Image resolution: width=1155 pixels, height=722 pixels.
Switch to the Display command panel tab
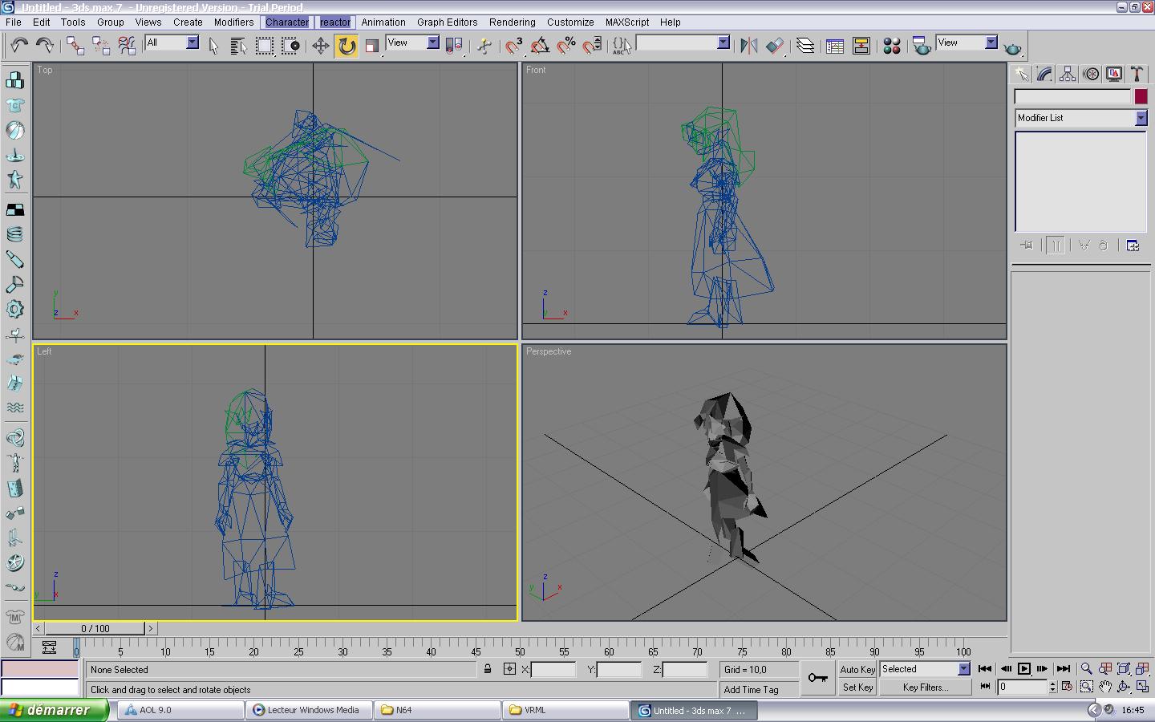pyautogui.click(x=1114, y=74)
